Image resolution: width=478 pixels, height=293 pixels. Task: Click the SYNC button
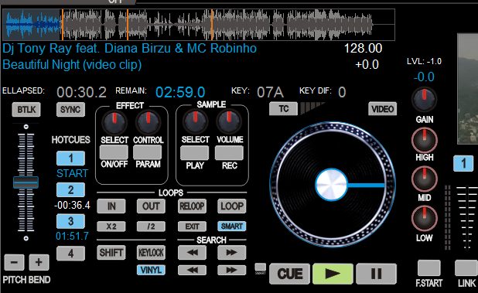point(70,109)
